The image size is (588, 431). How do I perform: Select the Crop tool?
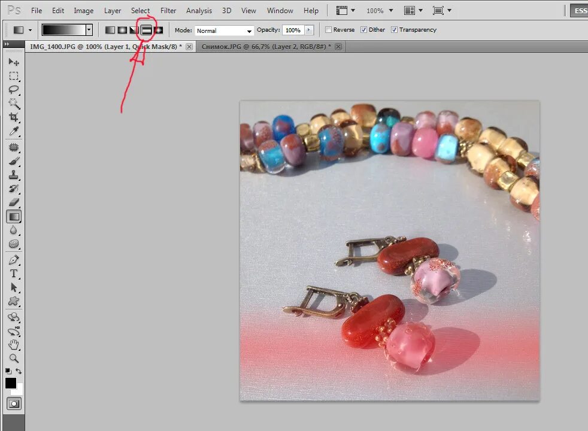[x=14, y=117]
